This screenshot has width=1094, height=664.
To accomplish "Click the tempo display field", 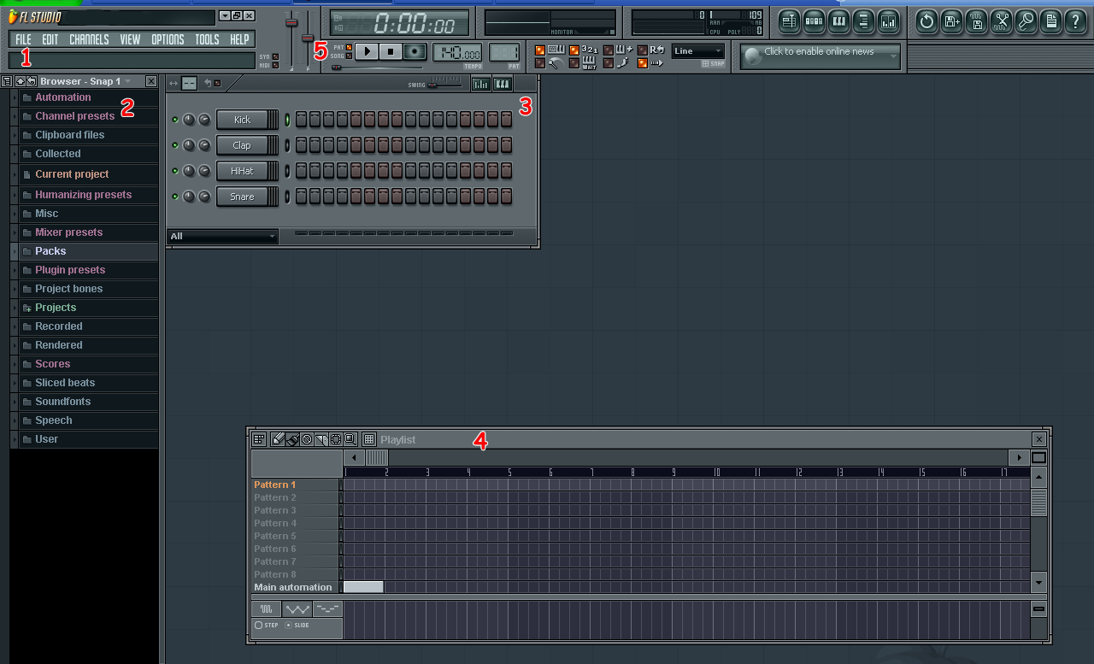I will (x=457, y=52).
